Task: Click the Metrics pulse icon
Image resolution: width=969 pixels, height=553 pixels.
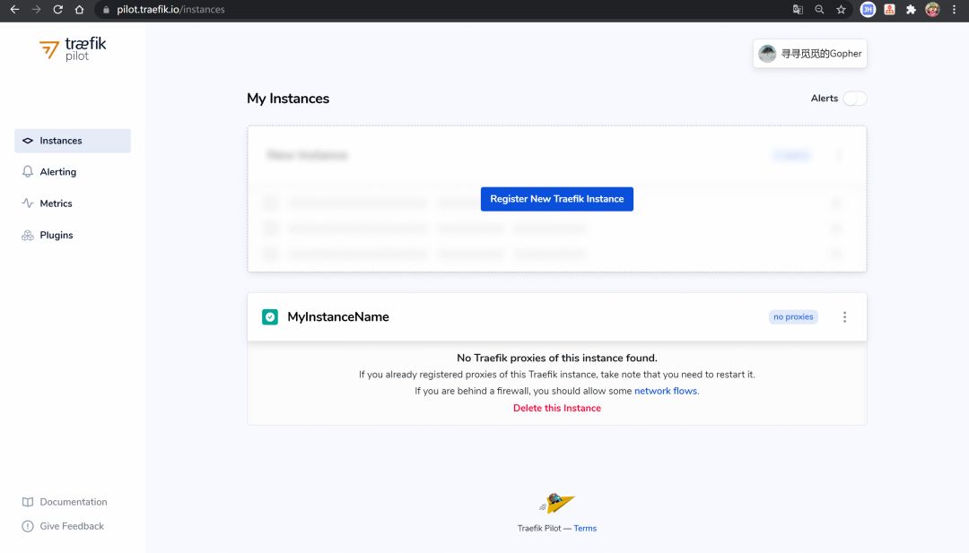Action: click(x=27, y=203)
